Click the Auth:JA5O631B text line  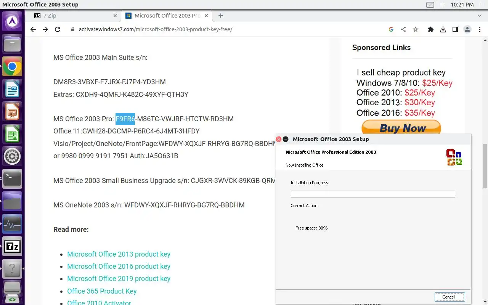(116, 156)
